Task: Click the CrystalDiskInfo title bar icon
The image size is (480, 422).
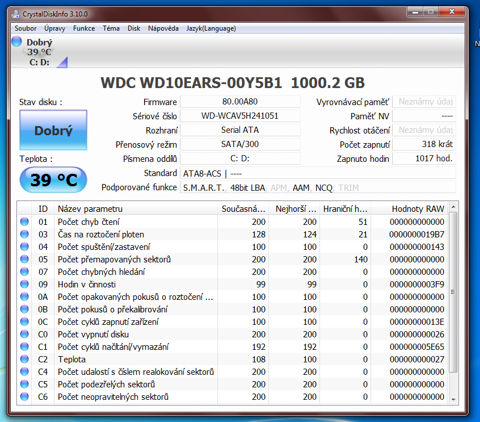Action: (x=15, y=14)
